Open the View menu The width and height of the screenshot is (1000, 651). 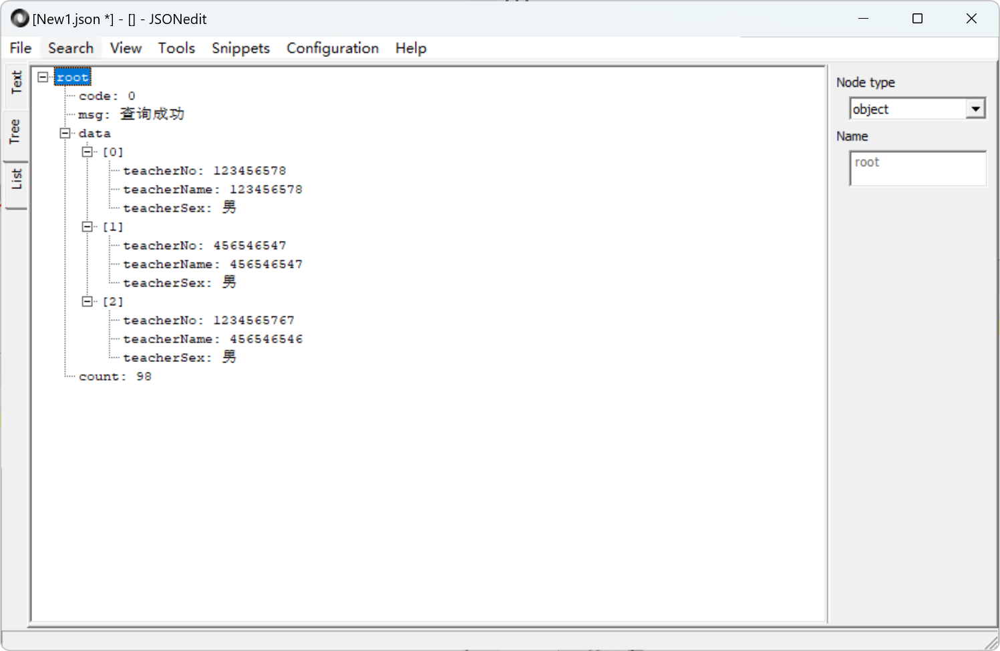[x=126, y=48]
